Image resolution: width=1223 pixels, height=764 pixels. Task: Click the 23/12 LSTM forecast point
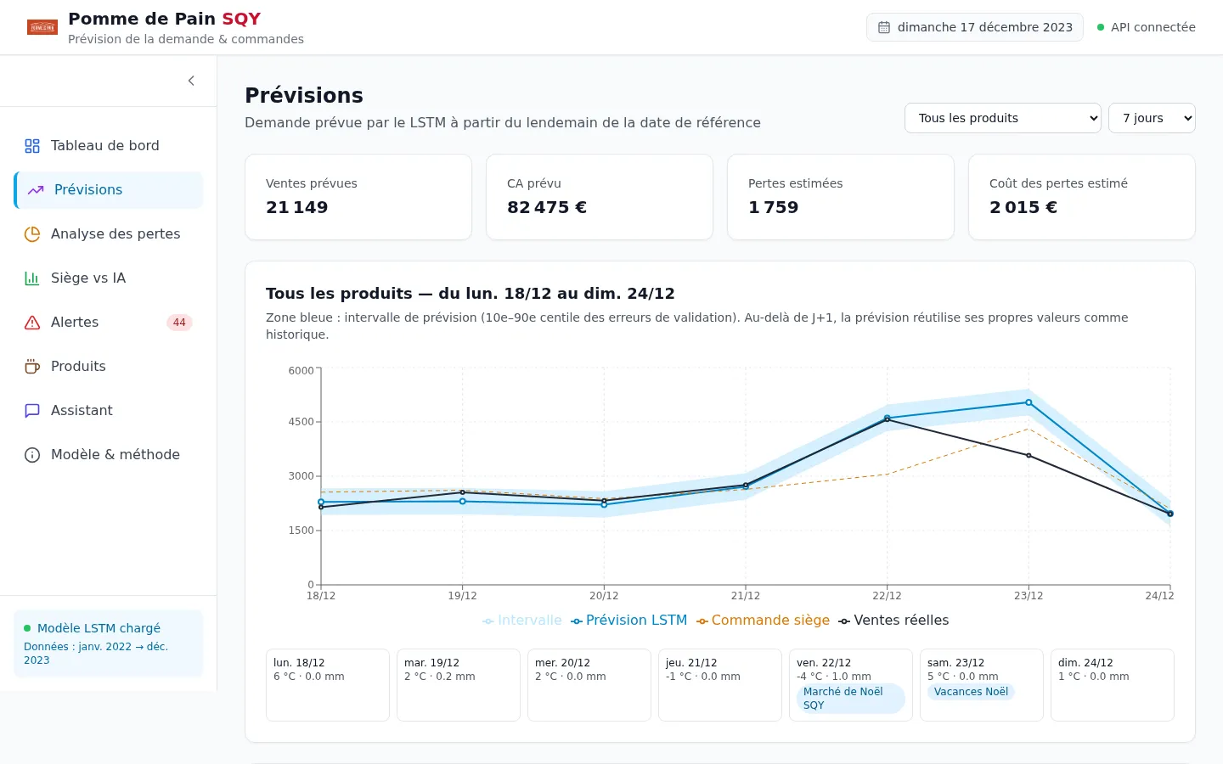(x=1029, y=402)
